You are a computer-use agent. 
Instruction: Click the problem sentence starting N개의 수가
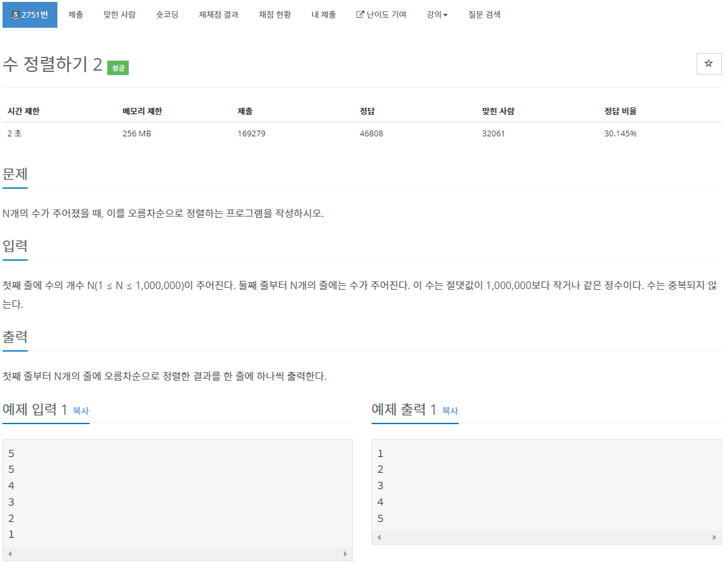[x=163, y=213]
